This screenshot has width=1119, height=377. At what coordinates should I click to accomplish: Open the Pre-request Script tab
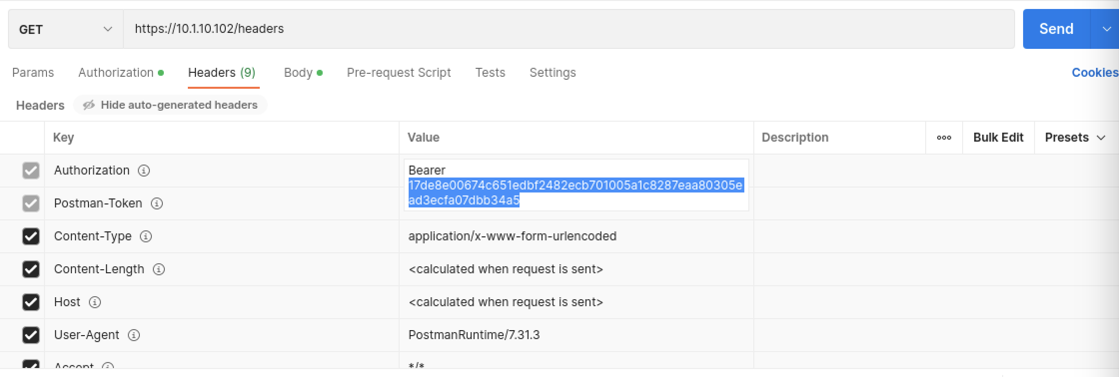399,73
